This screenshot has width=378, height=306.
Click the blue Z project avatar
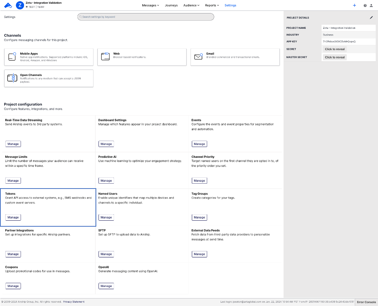pos(20,5)
